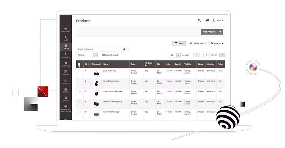
Task: Click the search magnifier in top header
Action: [199, 21]
